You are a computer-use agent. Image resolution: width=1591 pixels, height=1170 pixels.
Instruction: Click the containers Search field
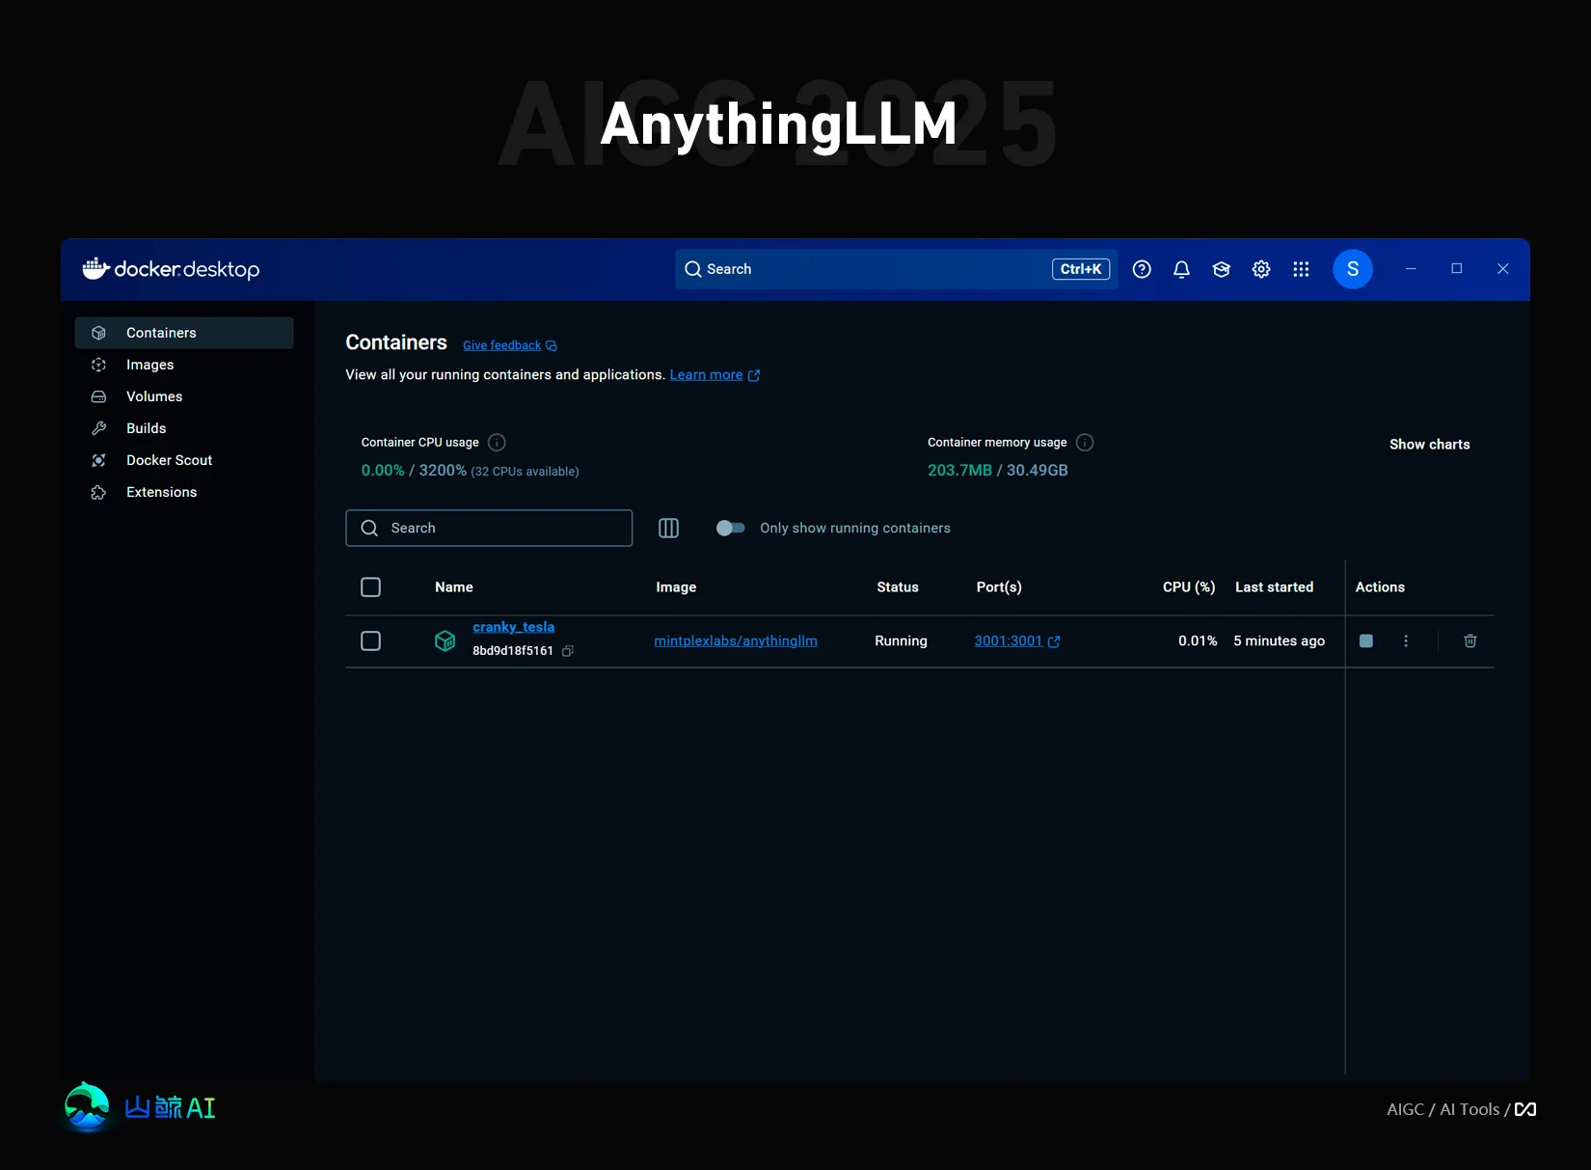tap(489, 528)
